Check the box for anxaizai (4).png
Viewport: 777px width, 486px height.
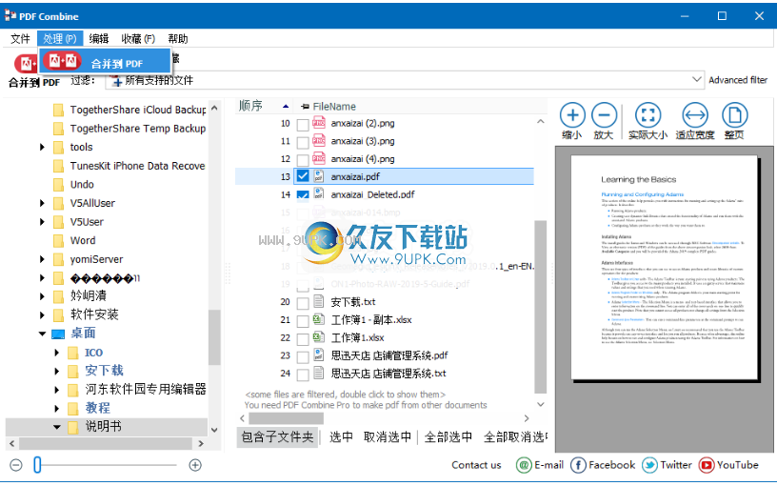303,160
